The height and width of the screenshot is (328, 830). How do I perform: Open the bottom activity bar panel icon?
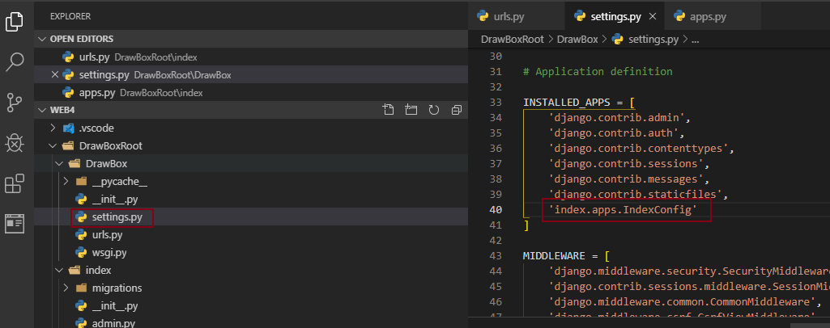click(x=15, y=224)
